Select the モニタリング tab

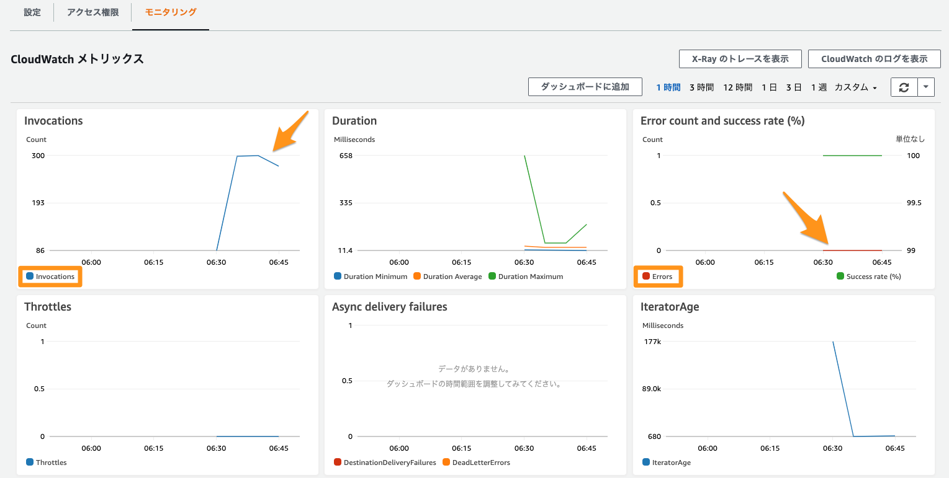point(171,12)
